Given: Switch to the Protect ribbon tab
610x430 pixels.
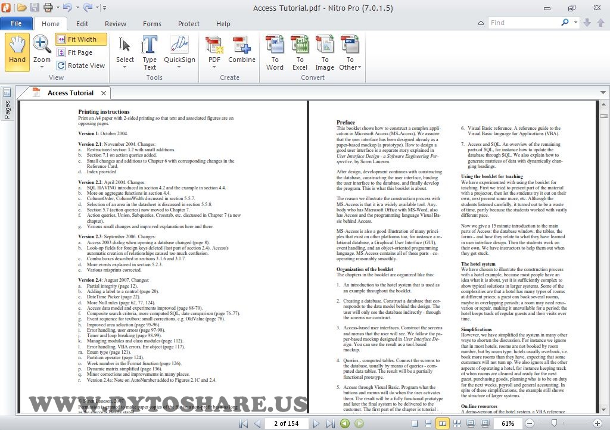Looking at the screenshot, I should click(x=189, y=24).
